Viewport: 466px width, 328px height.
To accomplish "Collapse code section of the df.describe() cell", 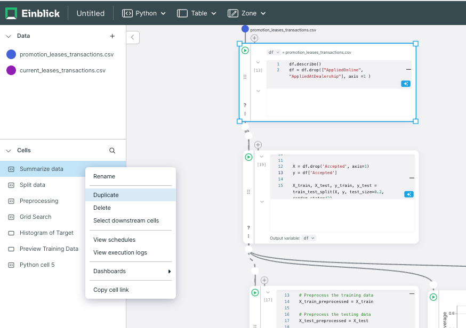I will [258, 62].
